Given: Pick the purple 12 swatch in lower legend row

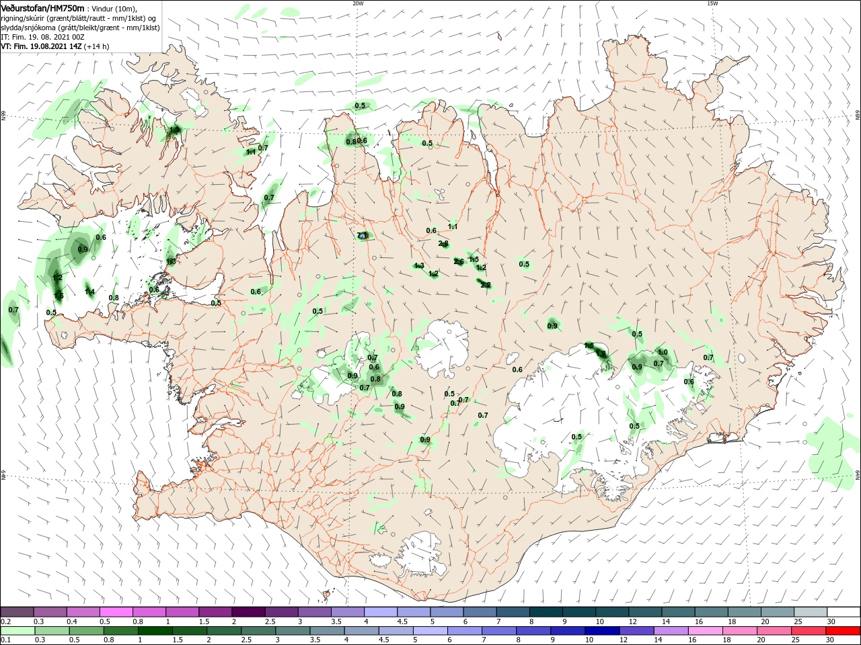Looking at the screenshot, I should pyautogui.click(x=636, y=631).
